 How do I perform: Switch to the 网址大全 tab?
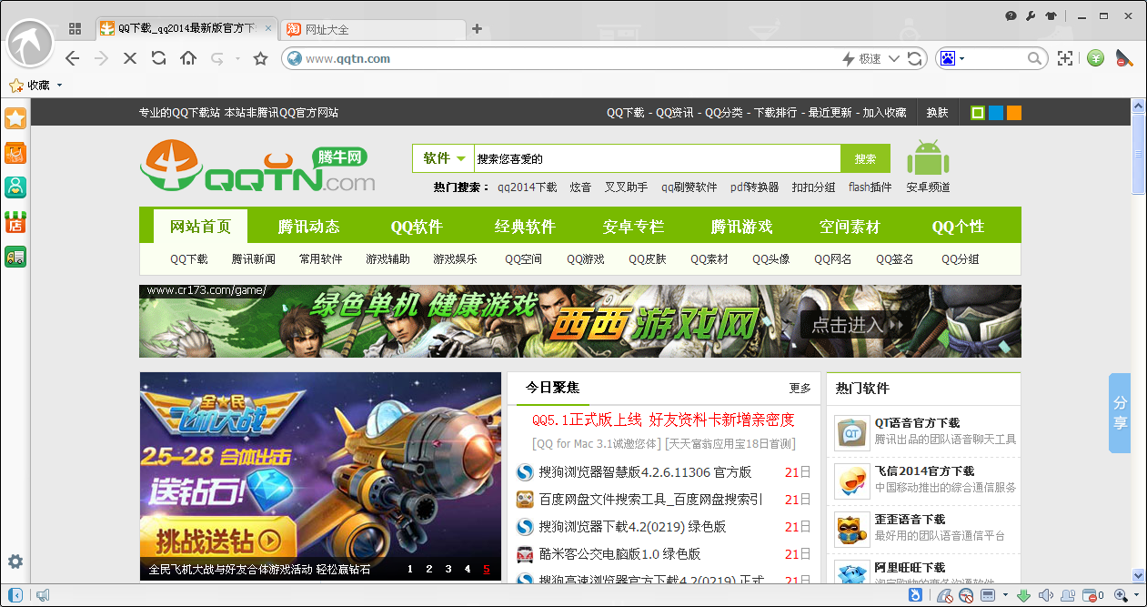[372, 29]
